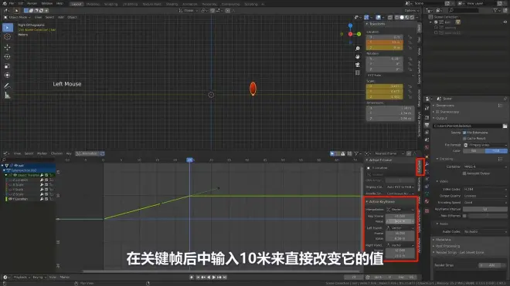The width and height of the screenshot is (510, 286).
Task: Switch to the F-Curve sidebar tab
Action: click(x=420, y=167)
